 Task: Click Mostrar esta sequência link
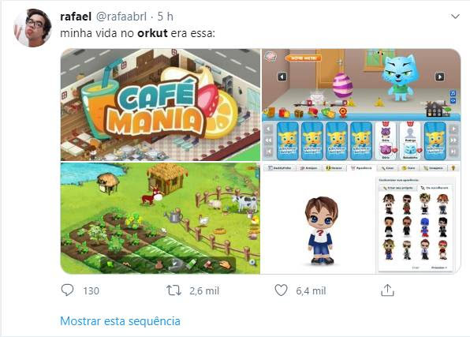(120, 320)
